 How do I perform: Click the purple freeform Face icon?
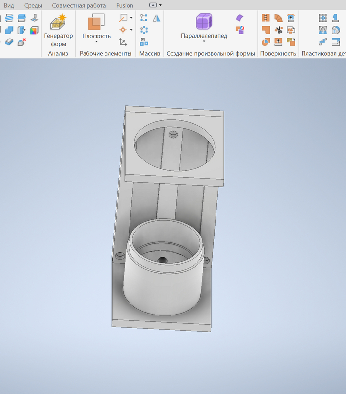[240, 18]
